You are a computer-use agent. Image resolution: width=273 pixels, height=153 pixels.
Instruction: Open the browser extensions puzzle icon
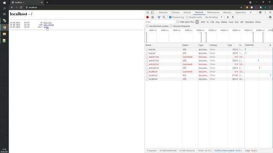pyautogui.click(x=261, y=7)
